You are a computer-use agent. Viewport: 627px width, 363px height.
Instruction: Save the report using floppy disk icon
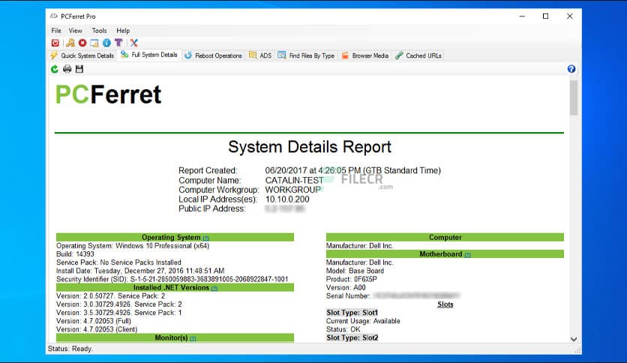(x=79, y=69)
